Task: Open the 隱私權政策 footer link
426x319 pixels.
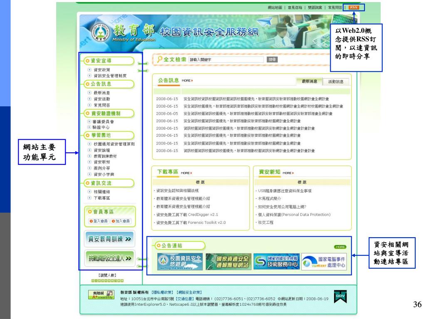Action: (x=162, y=292)
